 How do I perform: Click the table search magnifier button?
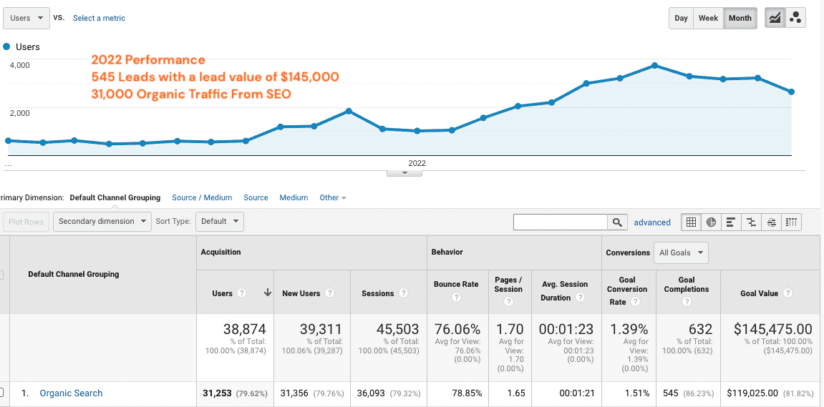(x=617, y=222)
